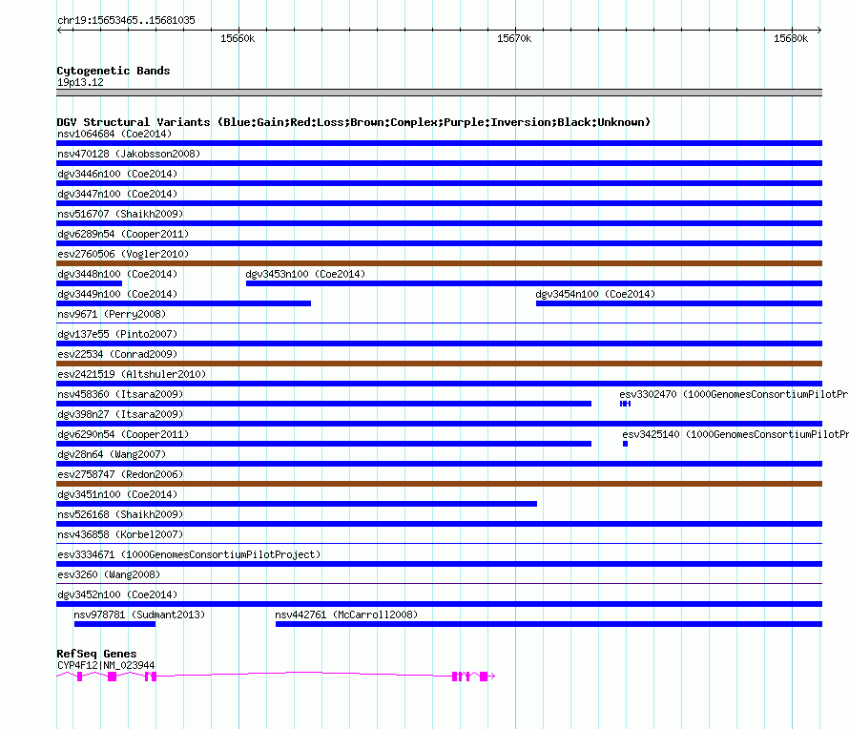Click the magenta CYP4F12 gene end arrow
This screenshot has height=729, width=849.
tap(491, 676)
